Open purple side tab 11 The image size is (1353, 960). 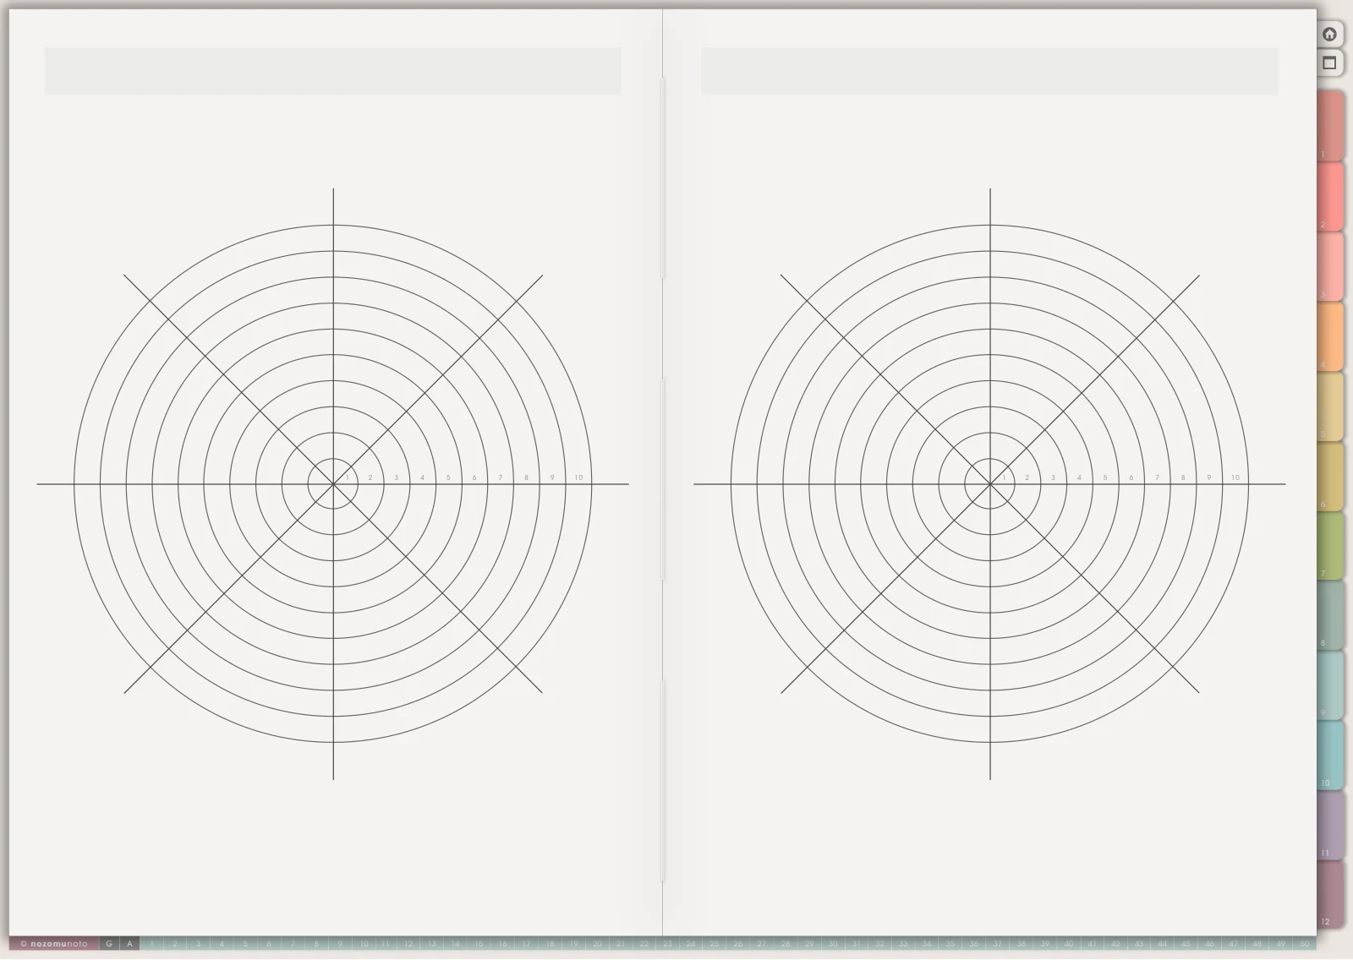1330,826
